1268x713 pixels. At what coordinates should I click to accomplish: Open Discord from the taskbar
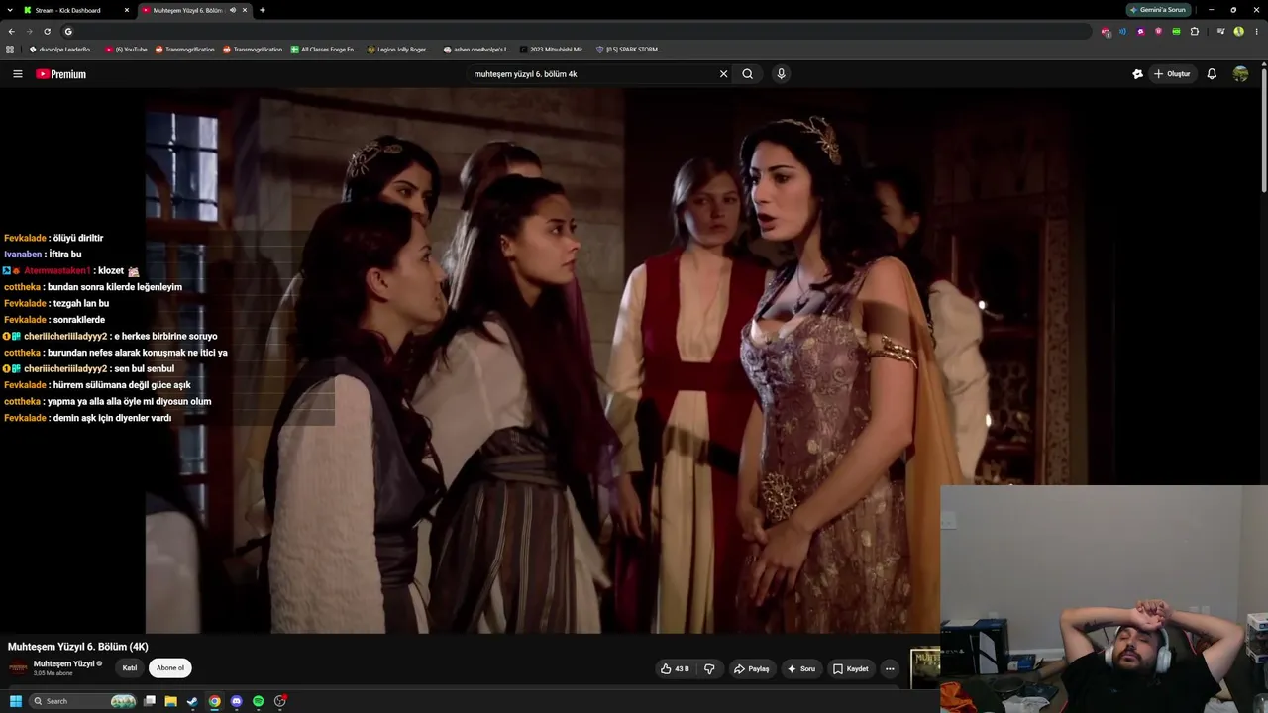(x=236, y=701)
